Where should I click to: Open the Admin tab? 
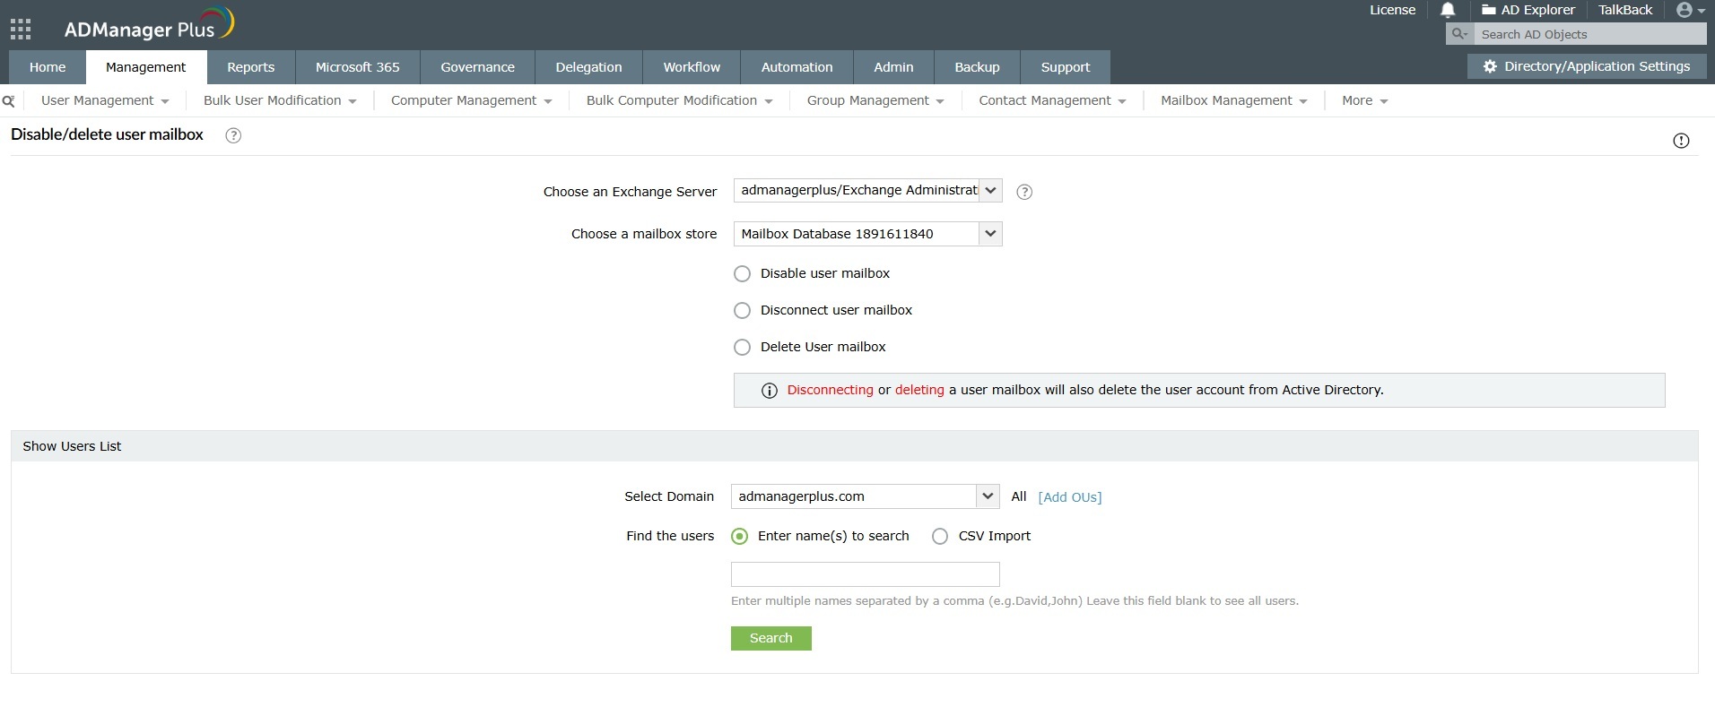[894, 67]
